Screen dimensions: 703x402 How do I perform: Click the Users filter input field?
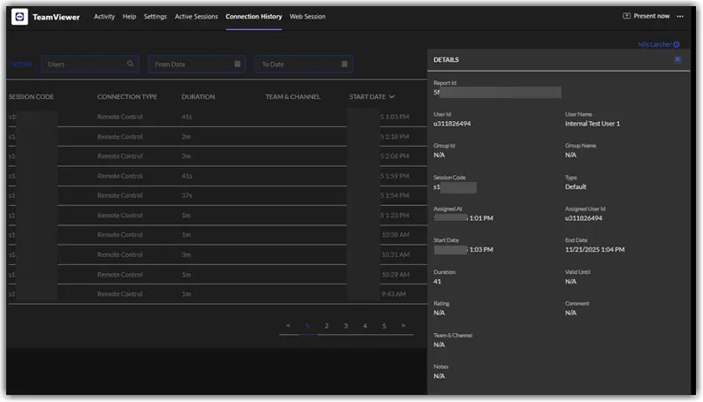click(x=90, y=64)
